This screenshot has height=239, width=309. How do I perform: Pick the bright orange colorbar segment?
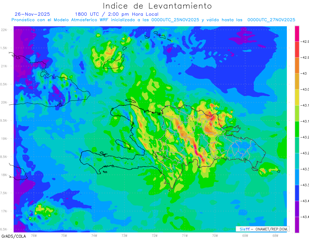pyautogui.click(x=297, y=65)
